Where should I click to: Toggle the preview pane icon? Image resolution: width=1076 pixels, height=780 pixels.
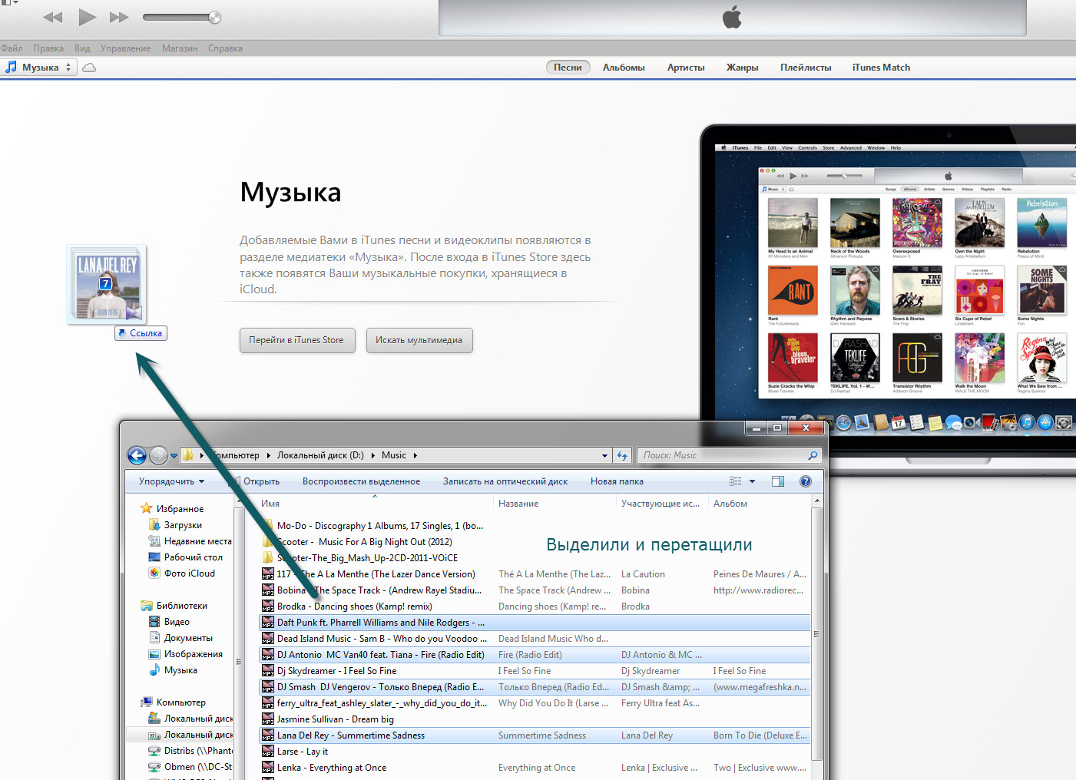778,481
